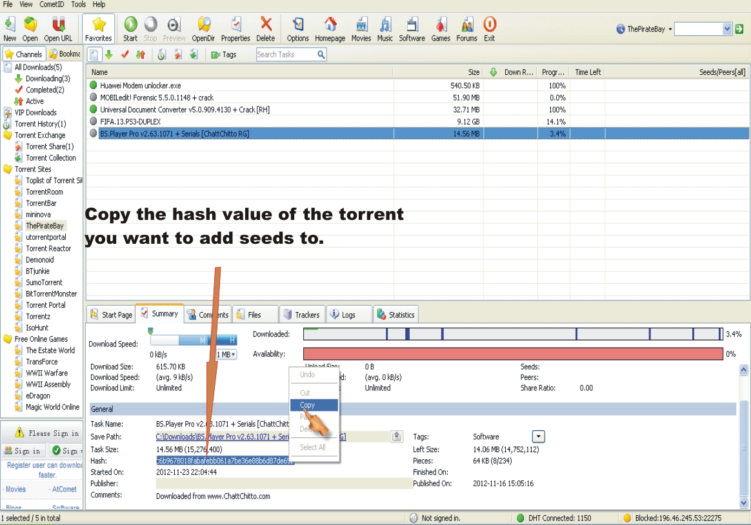Switch to the Channels tab
751x525 pixels.
(24, 54)
